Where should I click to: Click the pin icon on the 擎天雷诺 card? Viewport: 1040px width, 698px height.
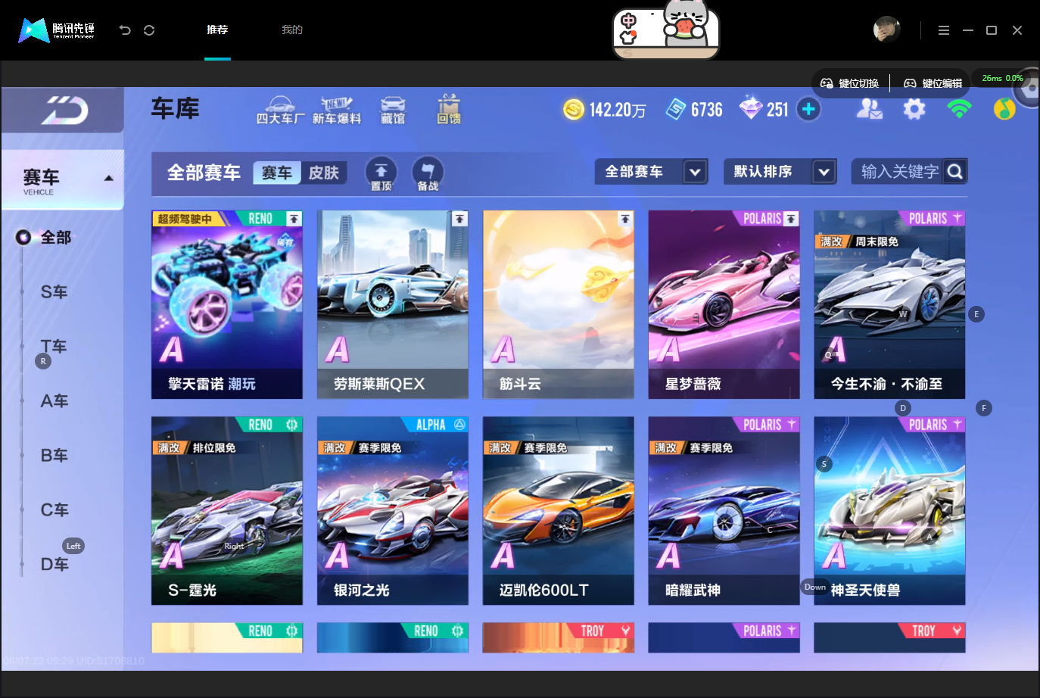coord(294,219)
